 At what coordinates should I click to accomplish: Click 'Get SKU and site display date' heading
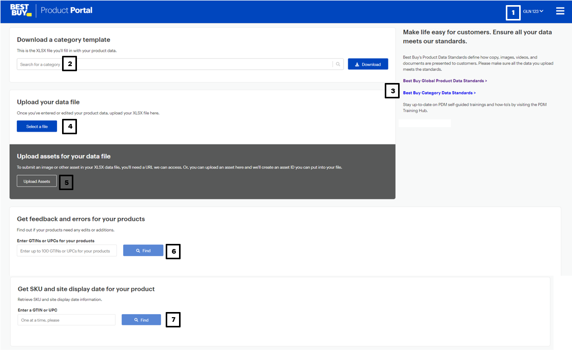click(x=86, y=289)
